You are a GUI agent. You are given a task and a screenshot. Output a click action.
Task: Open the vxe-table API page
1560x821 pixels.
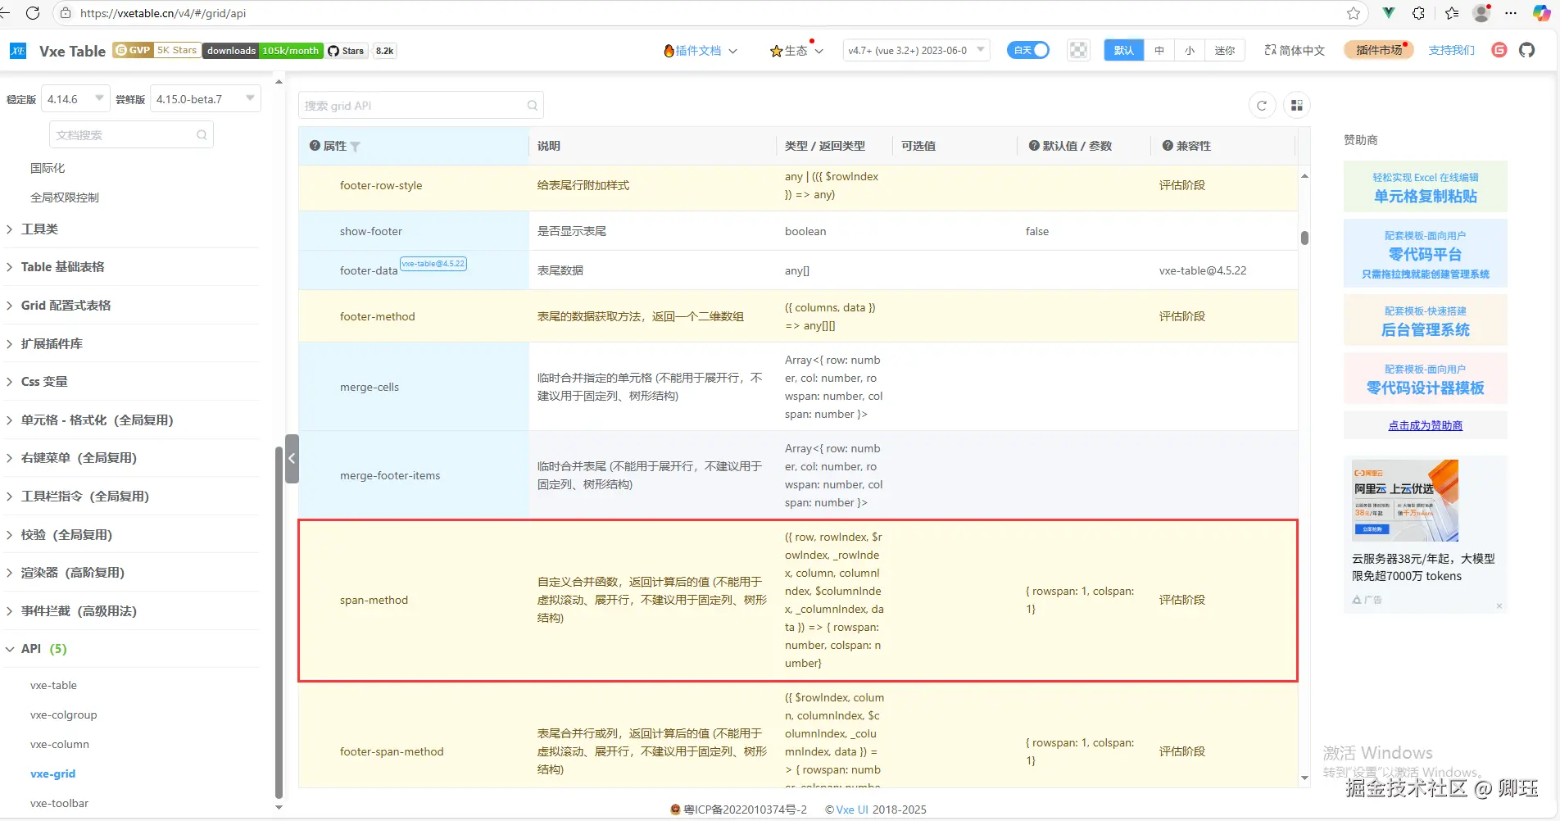(53, 686)
